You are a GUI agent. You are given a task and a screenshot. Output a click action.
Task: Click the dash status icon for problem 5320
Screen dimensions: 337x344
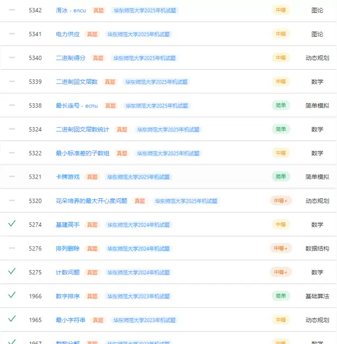[x=12, y=200]
